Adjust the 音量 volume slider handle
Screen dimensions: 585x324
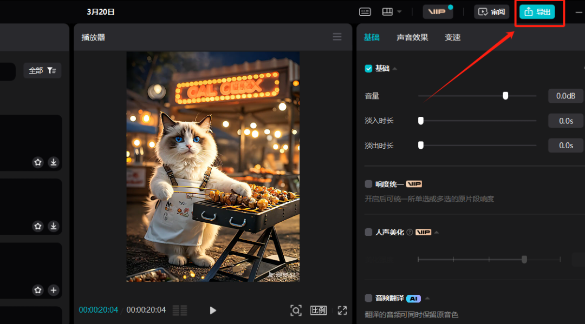505,96
